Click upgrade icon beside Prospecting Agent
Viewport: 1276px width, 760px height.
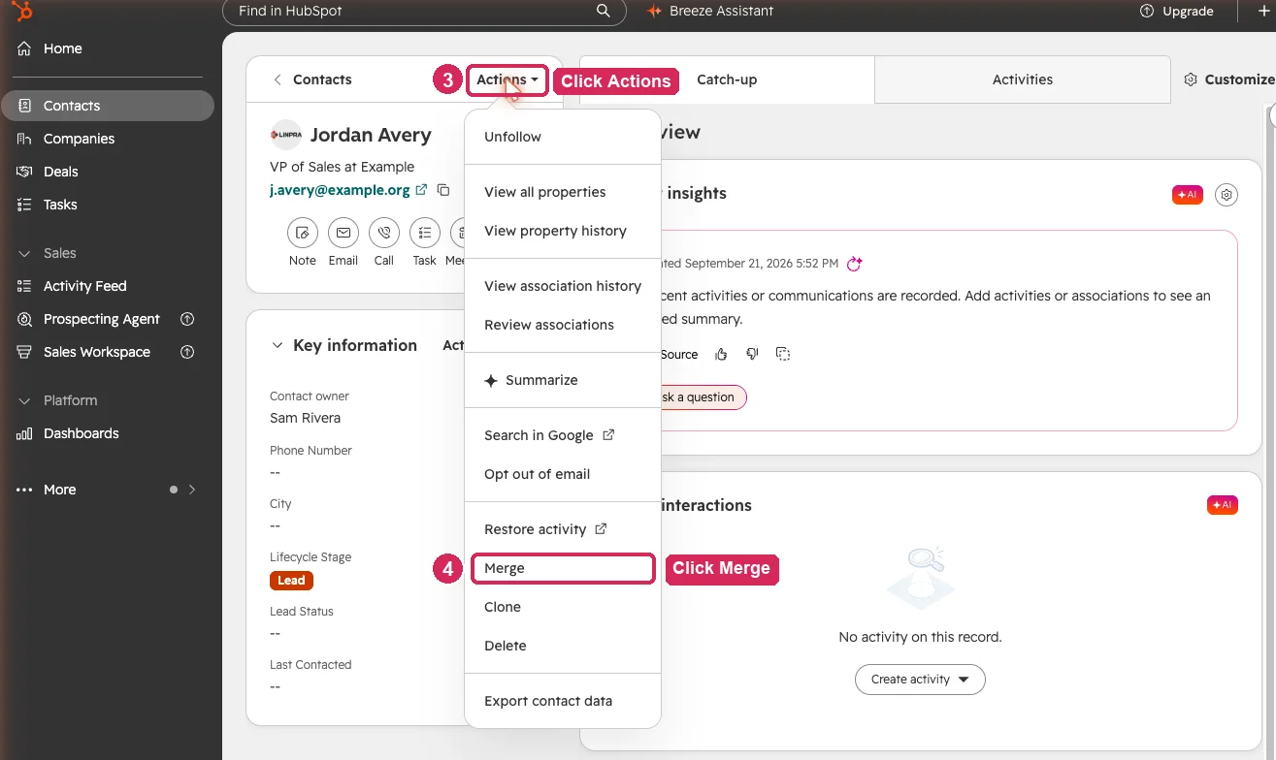pyautogui.click(x=188, y=319)
